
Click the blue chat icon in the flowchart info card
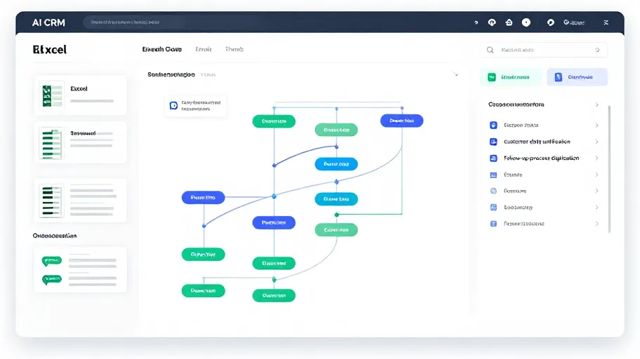(173, 106)
